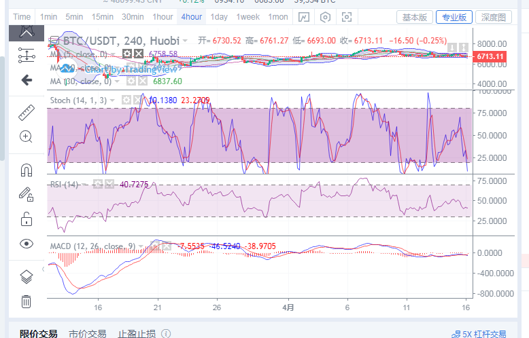Switch to 1day interval
This screenshot has width=529, height=338.
click(x=219, y=17)
